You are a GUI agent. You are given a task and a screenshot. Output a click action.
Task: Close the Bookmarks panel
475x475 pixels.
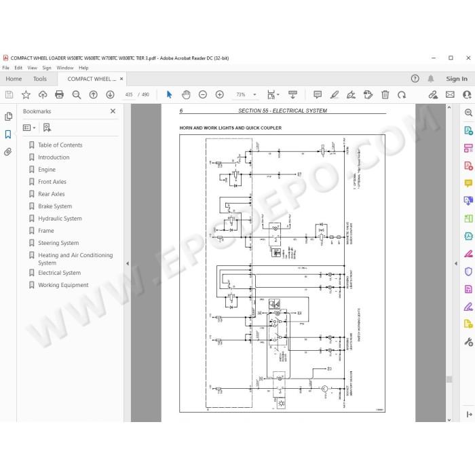tap(113, 111)
